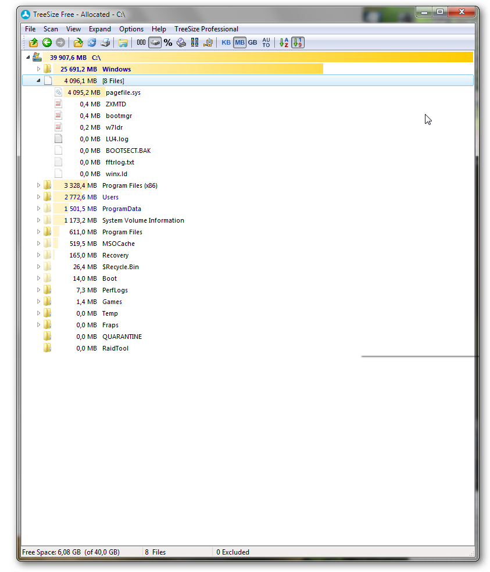The image size is (490, 572).
Task: Select the fftrlog.txt file
Action: [120, 162]
